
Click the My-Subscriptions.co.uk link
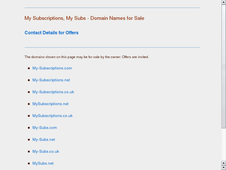click(53, 92)
